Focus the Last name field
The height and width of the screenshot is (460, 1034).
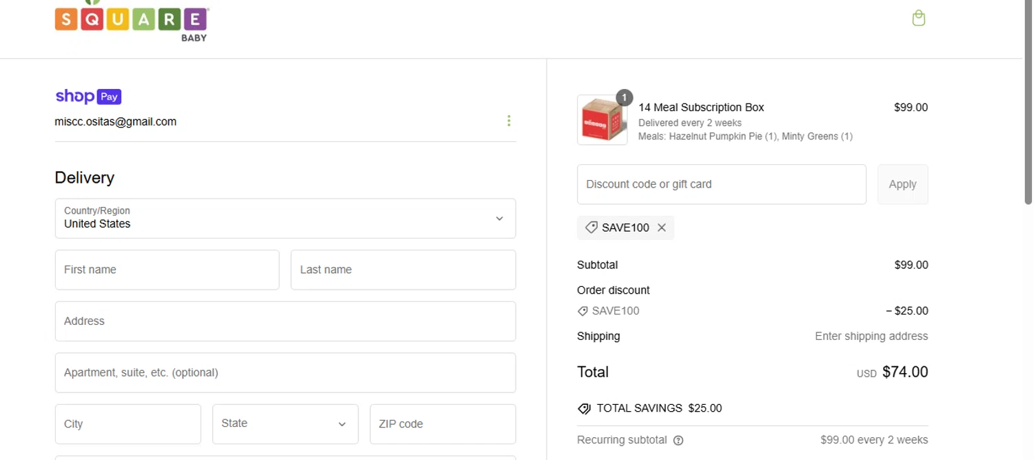(x=403, y=270)
